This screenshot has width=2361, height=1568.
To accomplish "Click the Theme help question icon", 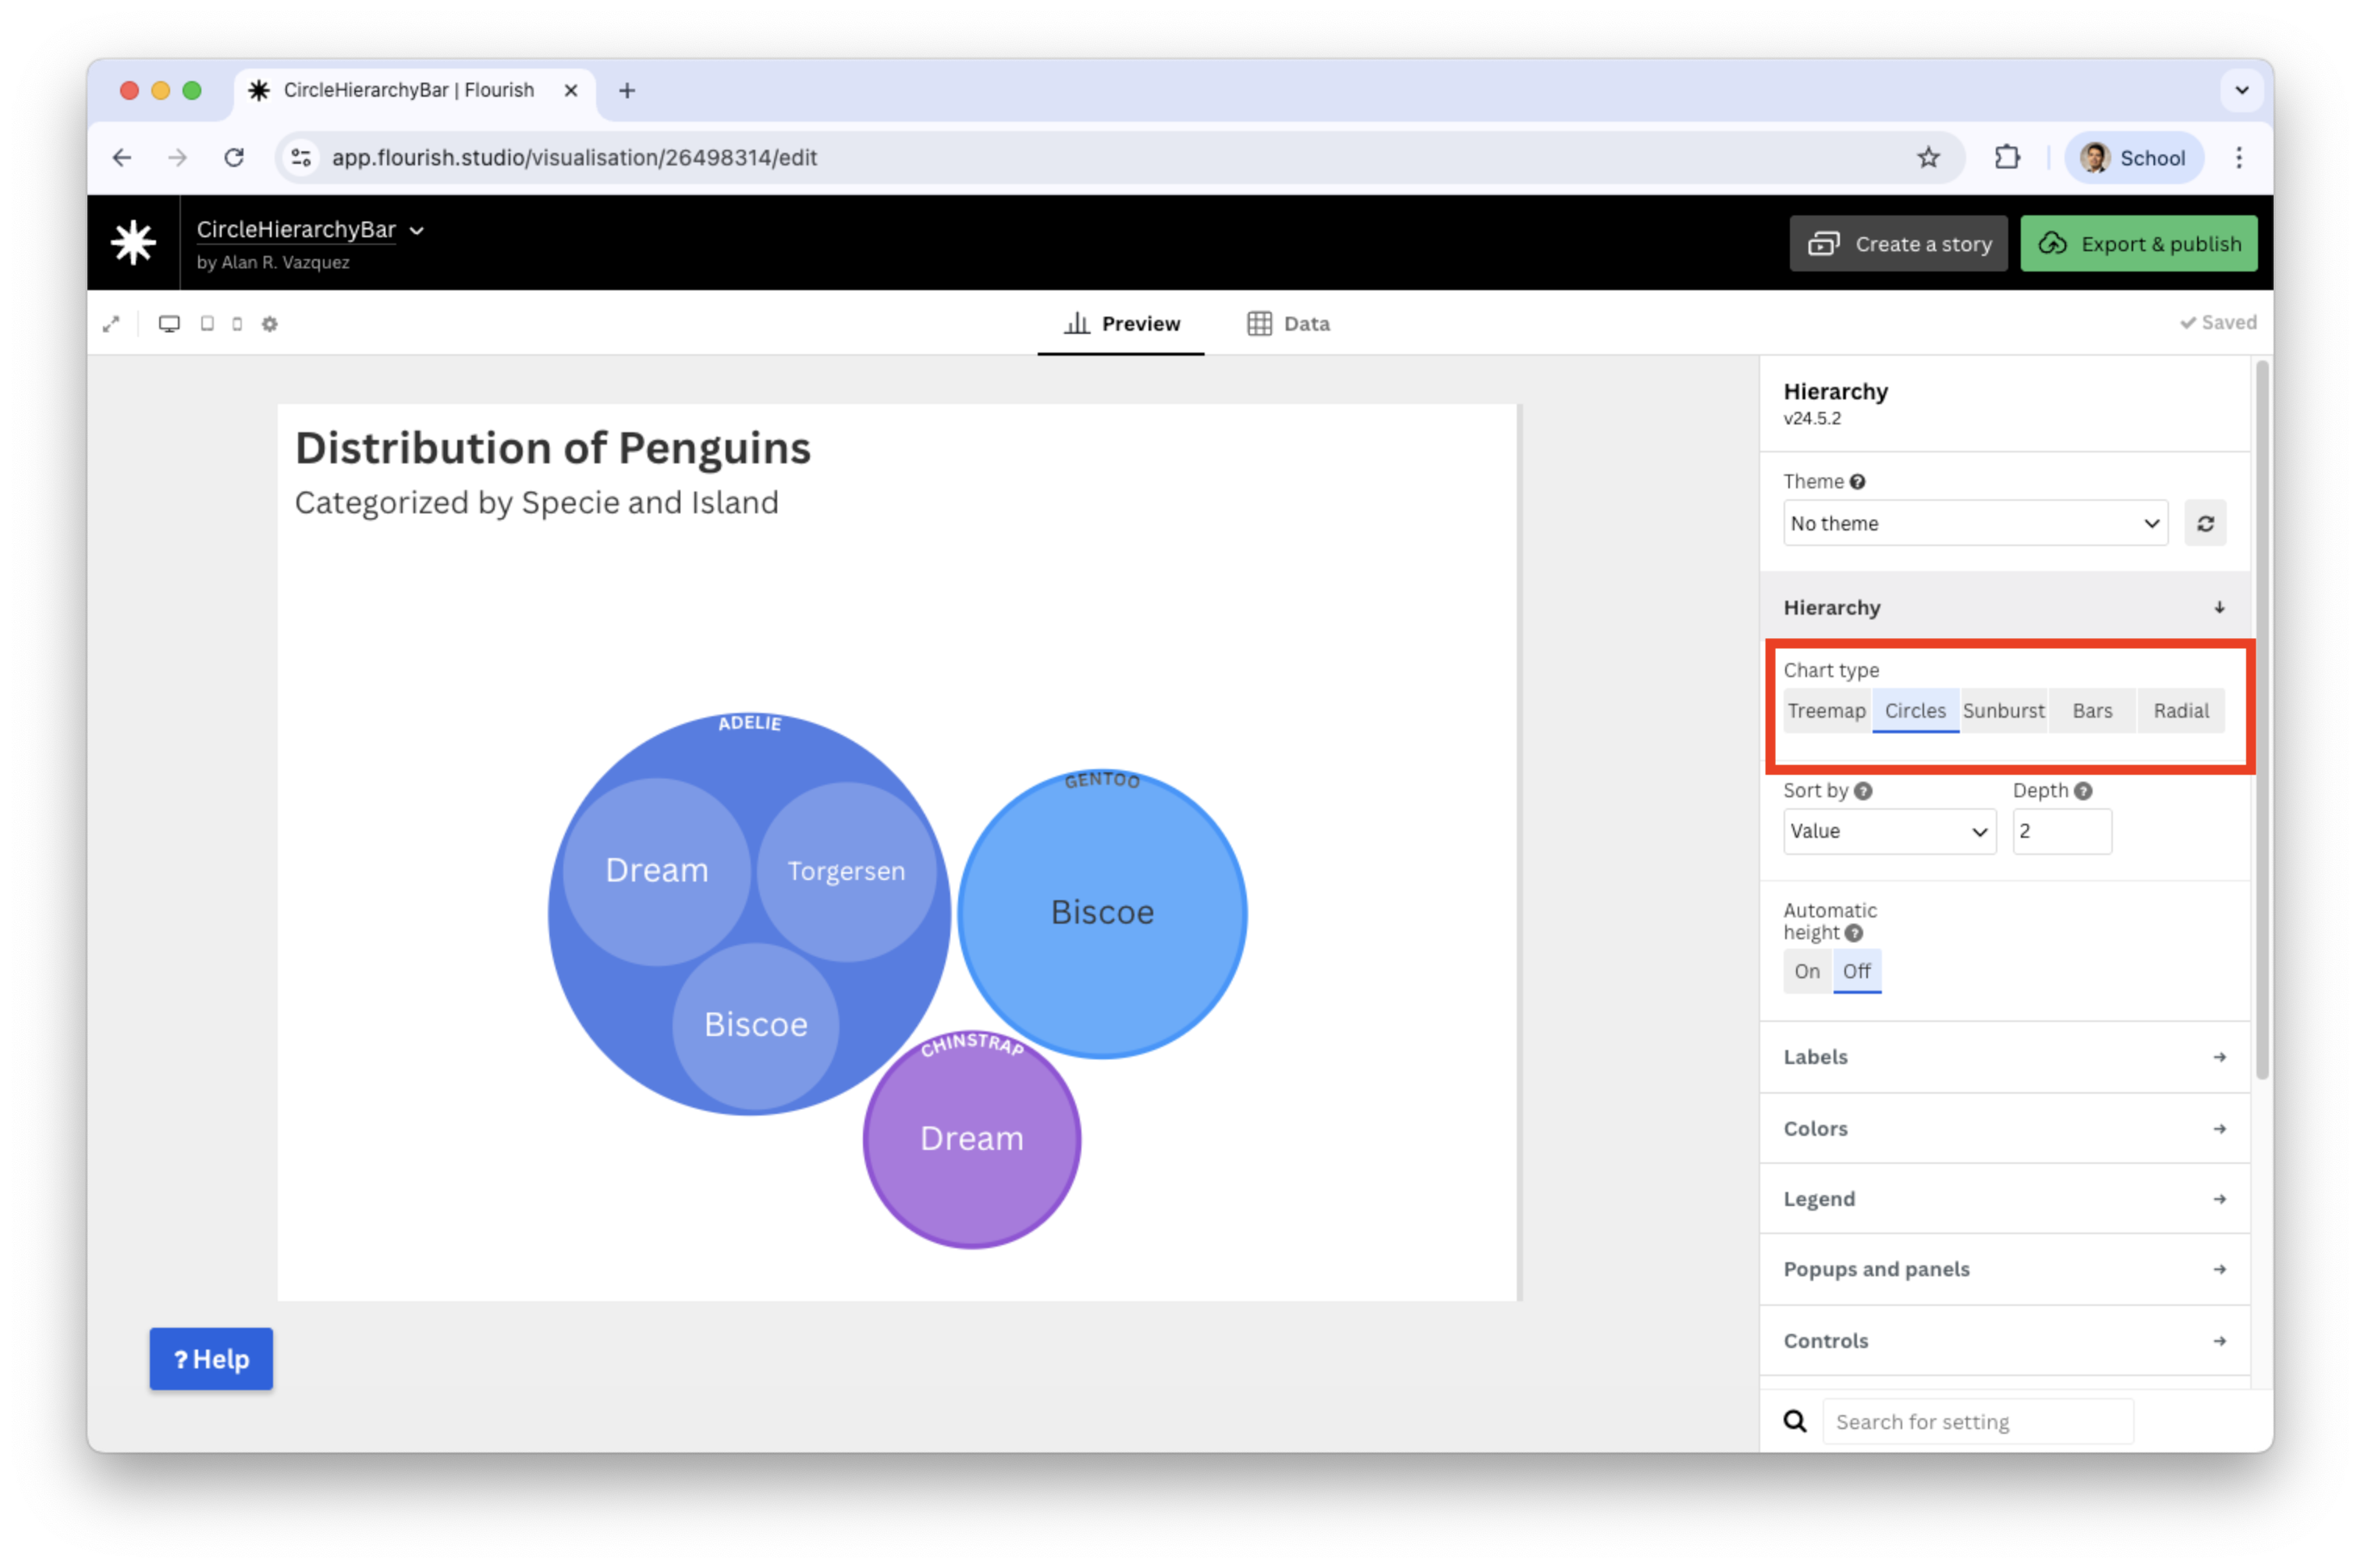I will 1857,482.
